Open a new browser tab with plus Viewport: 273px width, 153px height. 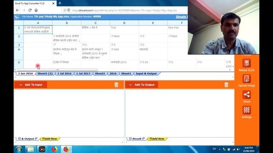tap(60, 3)
